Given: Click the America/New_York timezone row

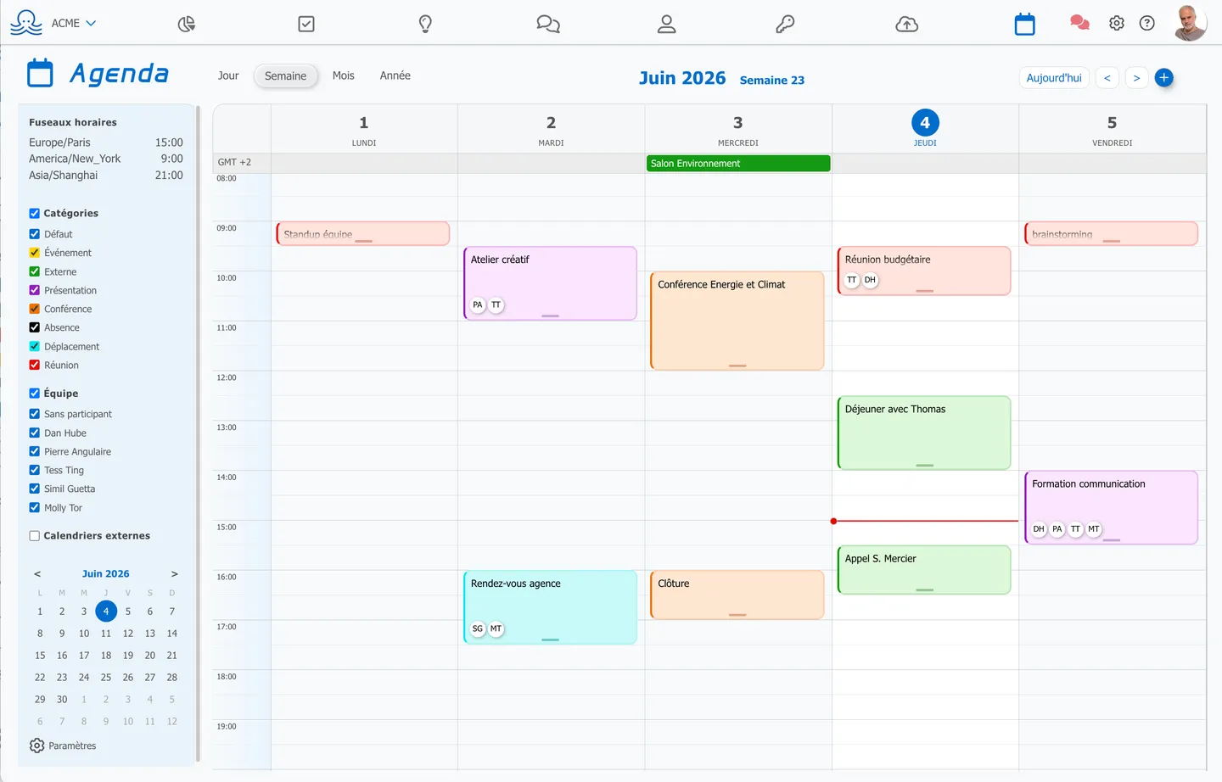Looking at the screenshot, I should 106,159.
